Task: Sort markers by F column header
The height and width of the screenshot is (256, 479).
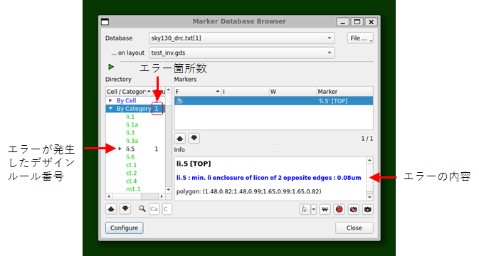Action: 198,92
